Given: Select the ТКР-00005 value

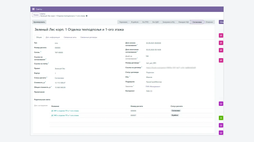Looking at the screenshot, I should tap(59, 53).
